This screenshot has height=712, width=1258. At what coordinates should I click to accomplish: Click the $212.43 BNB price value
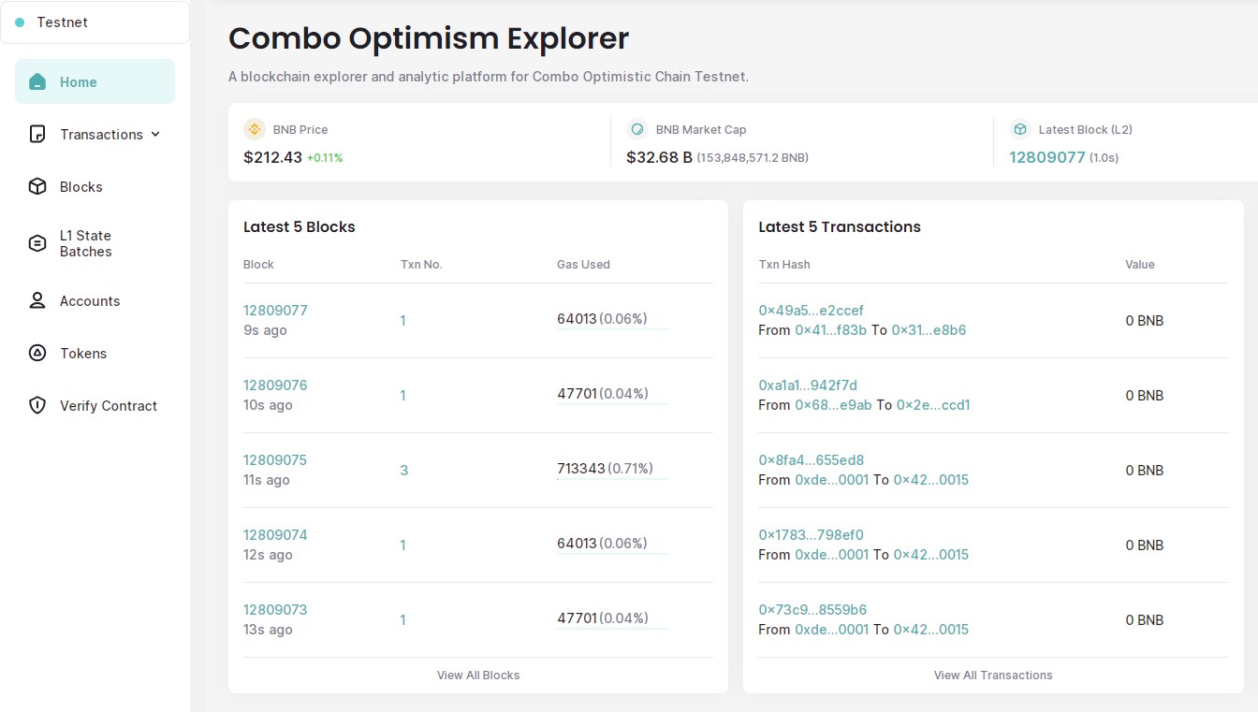coord(272,157)
